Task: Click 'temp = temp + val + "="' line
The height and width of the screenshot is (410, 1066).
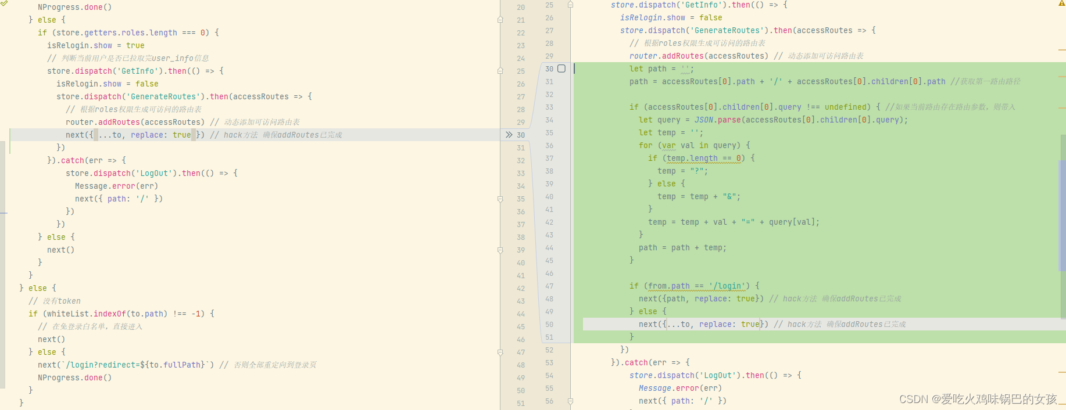Action: coord(734,222)
